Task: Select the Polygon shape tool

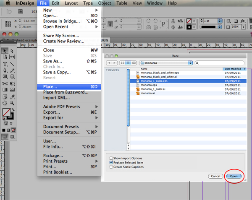Action: tap(12, 76)
